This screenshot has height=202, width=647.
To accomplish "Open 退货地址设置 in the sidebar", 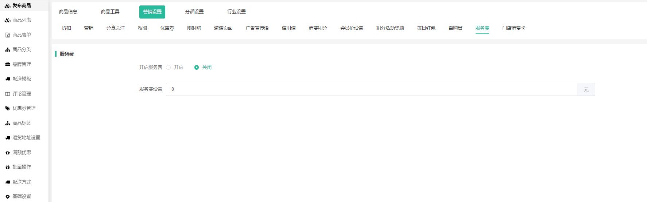I will coord(26,138).
